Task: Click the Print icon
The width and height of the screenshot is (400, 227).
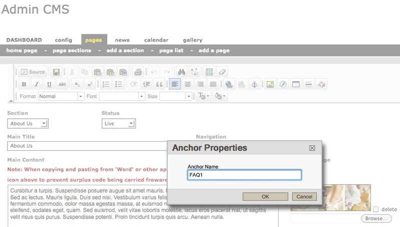Action: click(138, 72)
